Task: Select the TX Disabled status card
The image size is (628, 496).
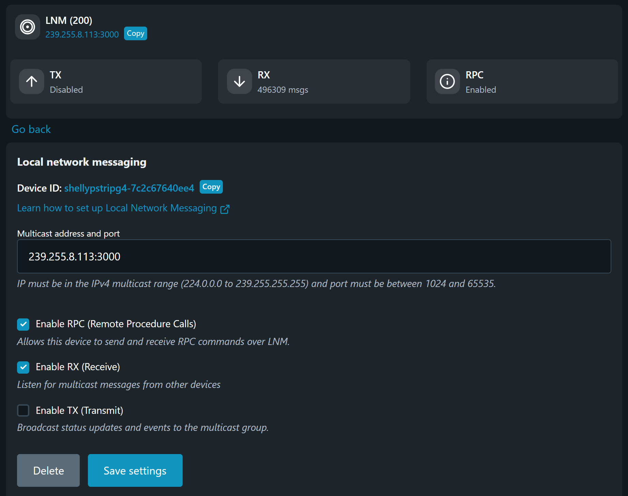Action: point(106,81)
